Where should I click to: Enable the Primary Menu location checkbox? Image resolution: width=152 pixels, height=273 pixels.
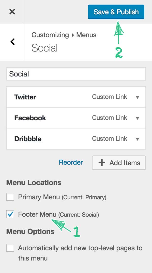pos(10,197)
